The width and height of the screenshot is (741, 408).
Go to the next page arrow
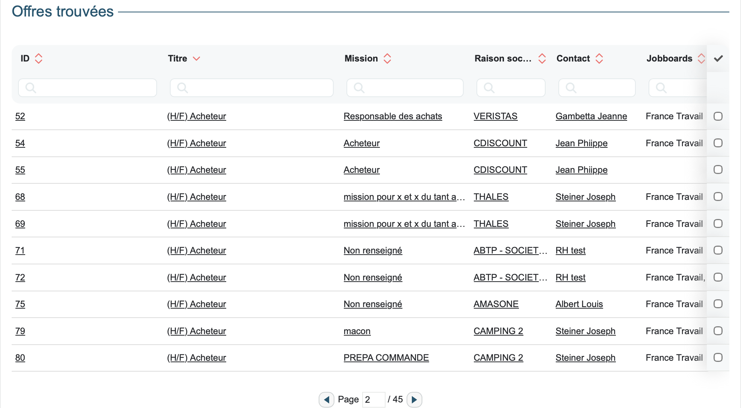pos(414,399)
